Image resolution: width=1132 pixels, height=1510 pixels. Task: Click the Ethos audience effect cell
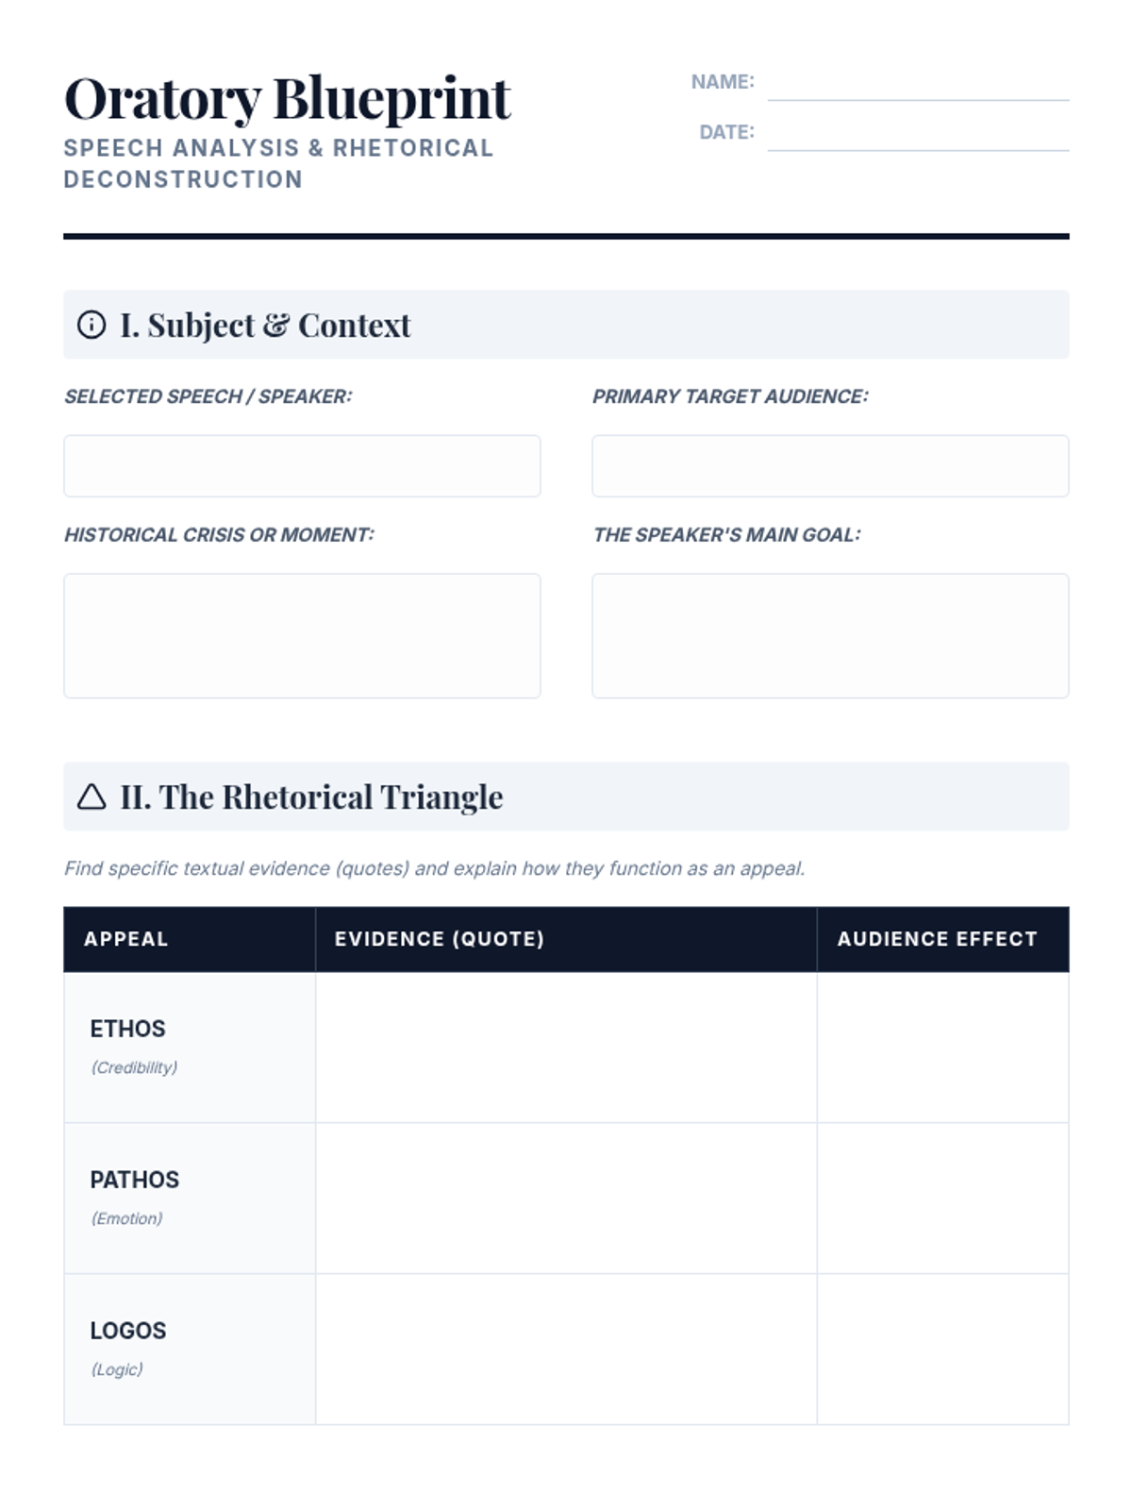(x=942, y=1048)
